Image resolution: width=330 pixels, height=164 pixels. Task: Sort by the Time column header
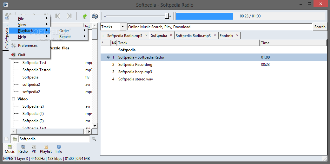[x=293, y=43]
